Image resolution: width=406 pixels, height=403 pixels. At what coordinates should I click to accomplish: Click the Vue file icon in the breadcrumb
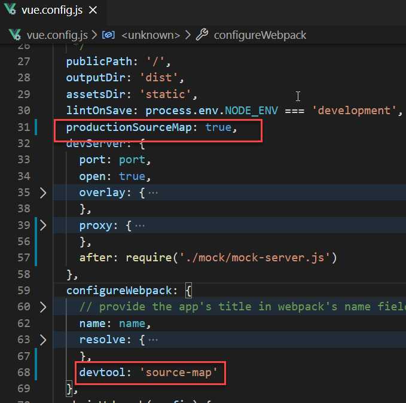point(14,35)
